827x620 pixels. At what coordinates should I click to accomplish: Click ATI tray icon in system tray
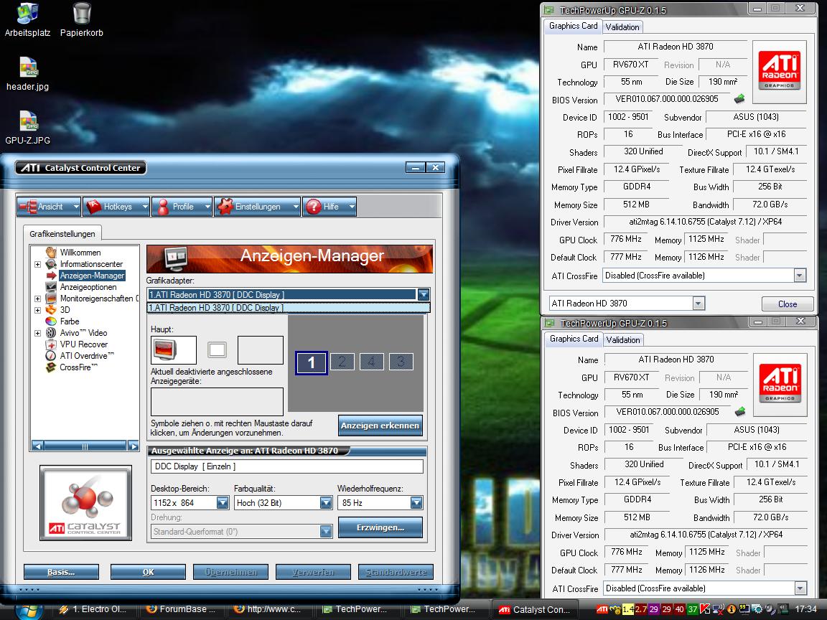602,609
